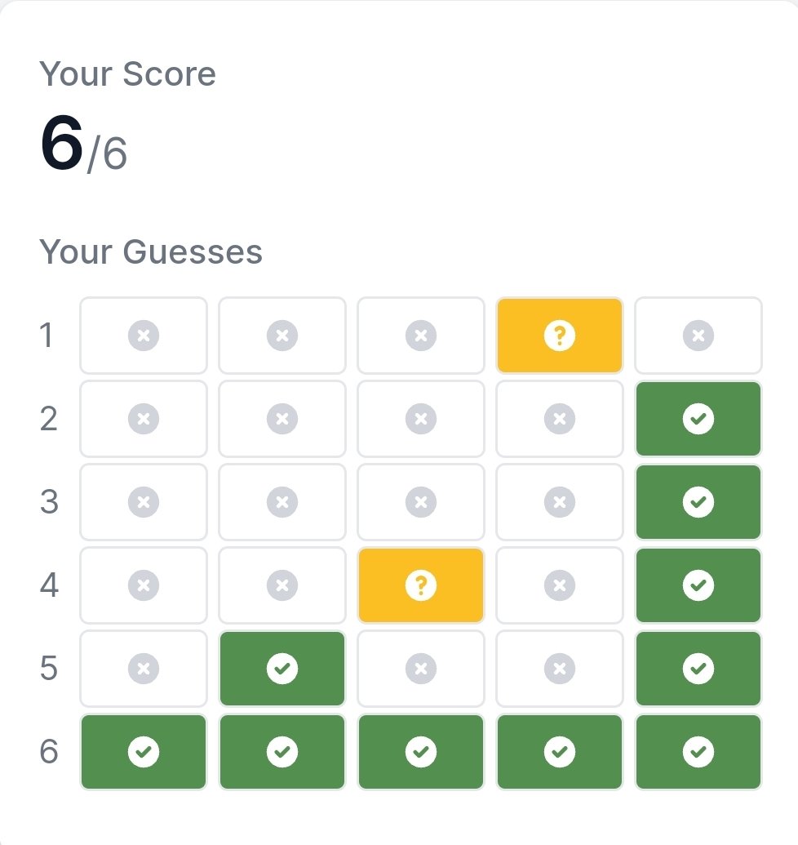Click the last gray X tile in guess 1
The image size is (798, 845).
(x=698, y=336)
